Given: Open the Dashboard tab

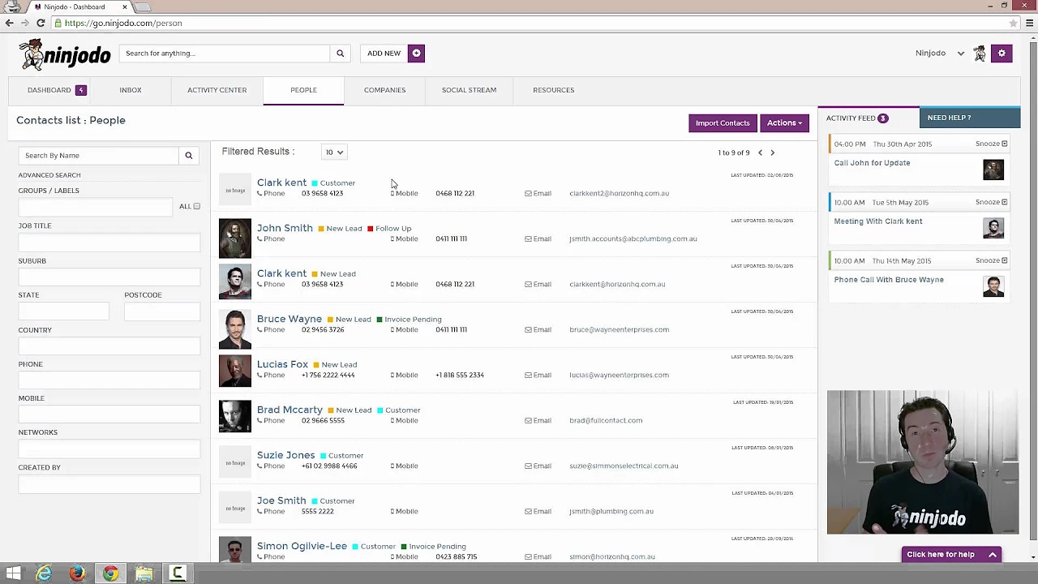Looking at the screenshot, I should click(49, 90).
